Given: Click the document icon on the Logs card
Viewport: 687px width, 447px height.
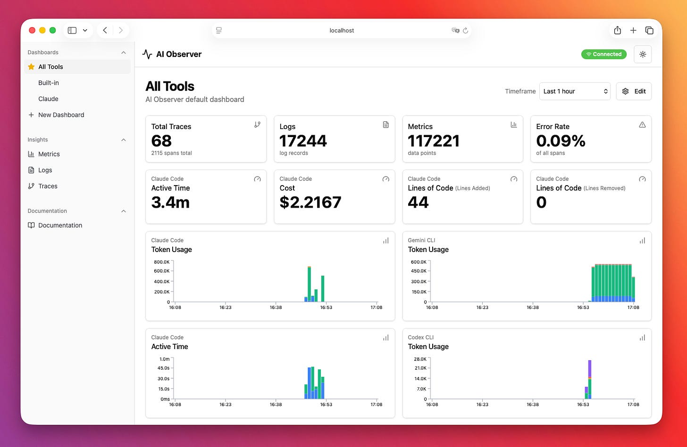Looking at the screenshot, I should [385, 124].
